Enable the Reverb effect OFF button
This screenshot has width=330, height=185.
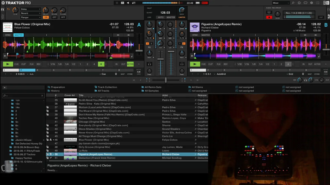[x=54, y=17]
